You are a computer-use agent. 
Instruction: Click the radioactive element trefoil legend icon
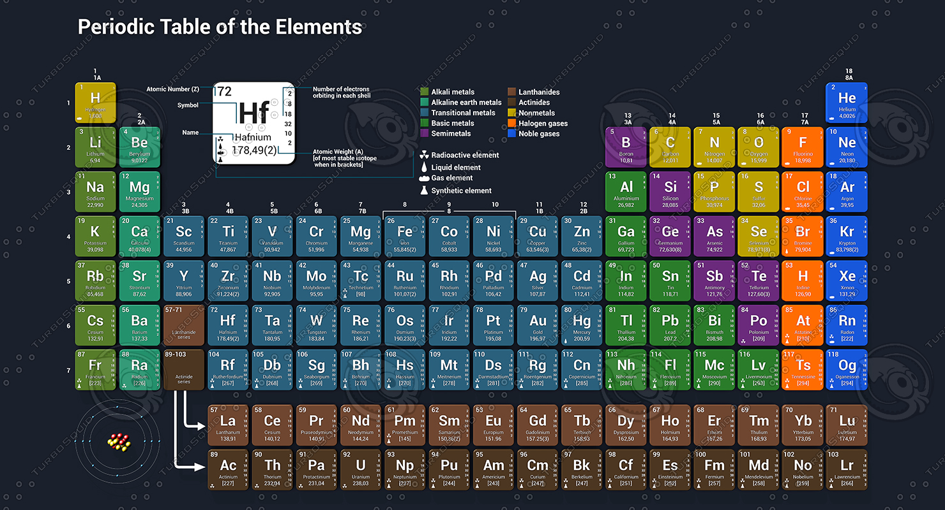pos(423,155)
